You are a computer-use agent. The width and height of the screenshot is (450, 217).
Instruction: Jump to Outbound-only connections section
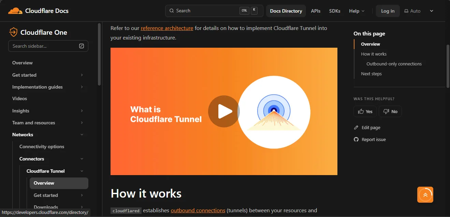click(394, 64)
